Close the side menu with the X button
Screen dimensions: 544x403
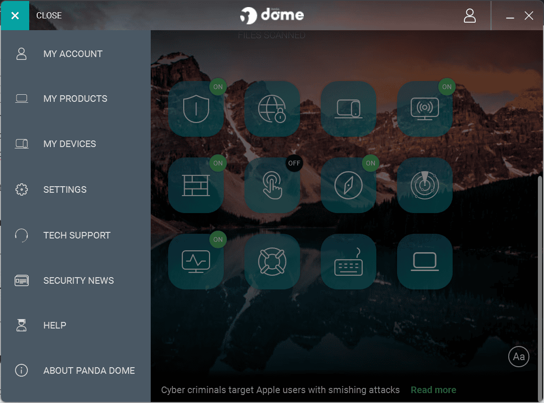click(x=15, y=15)
